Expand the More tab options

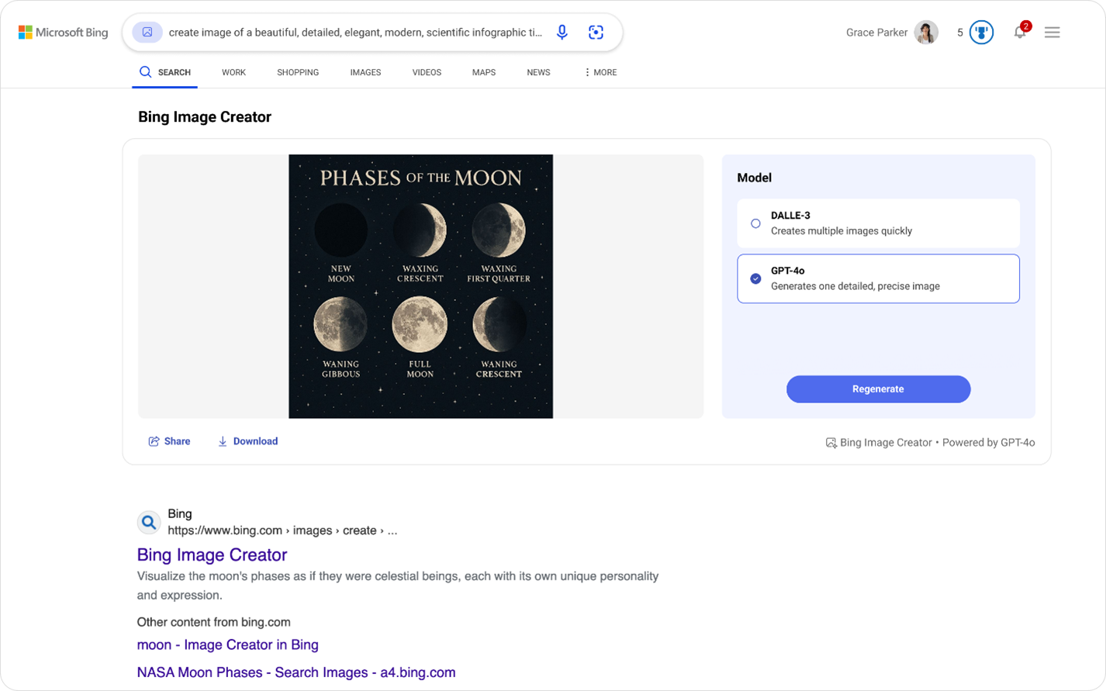click(600, 72)
